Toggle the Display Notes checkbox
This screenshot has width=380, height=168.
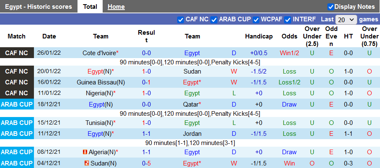[331, 7]
